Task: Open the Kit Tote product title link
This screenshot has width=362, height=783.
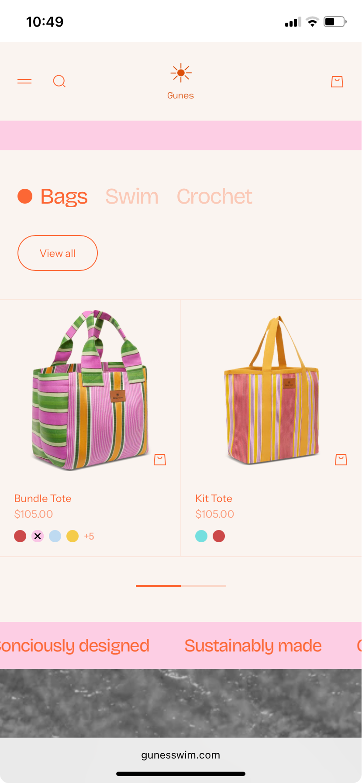Action: tap(214, 499)
